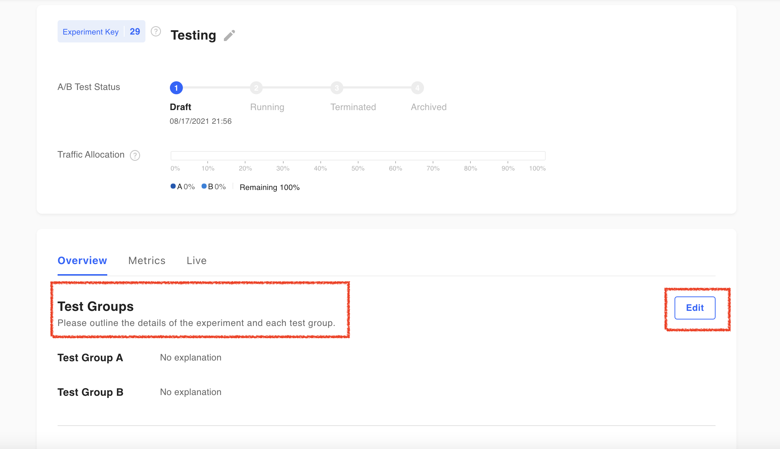This screenshot has width=780, height=449.
Task: Click the pencil icon beside Testing title
Action: [x=229, y=35]
